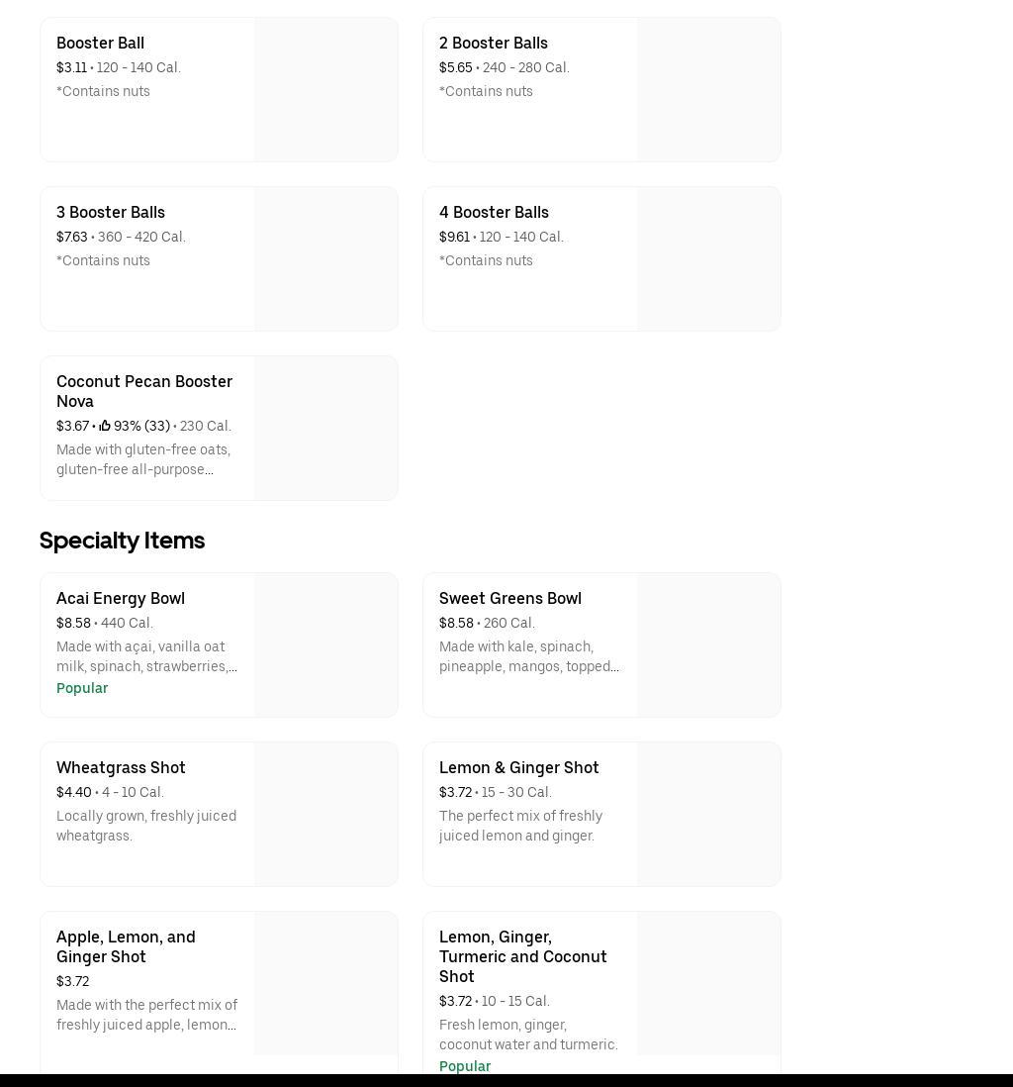Open the Lemon & Ginger Shot title
Image resolution: width=1013 pixels, height=1087 pixels.
click(518, 767)
